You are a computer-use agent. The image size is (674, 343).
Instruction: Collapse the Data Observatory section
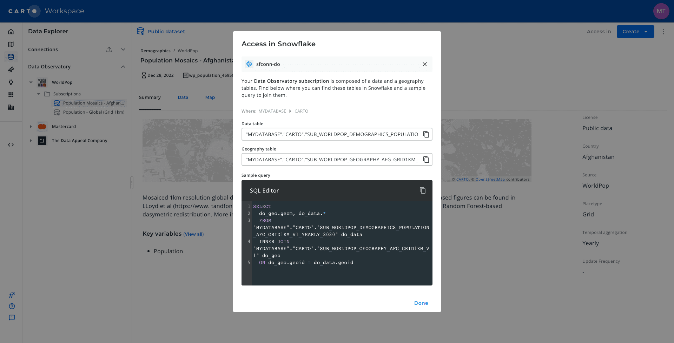coord(123,67)
